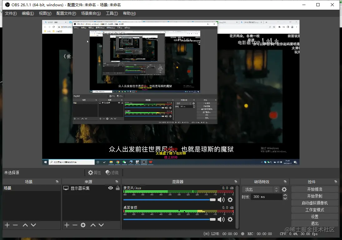Open the 帮助(H) menu

pyautogui.click(x=129, y=13)
